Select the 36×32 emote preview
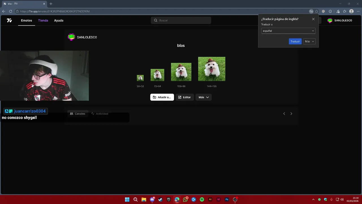 pos(140,78)
